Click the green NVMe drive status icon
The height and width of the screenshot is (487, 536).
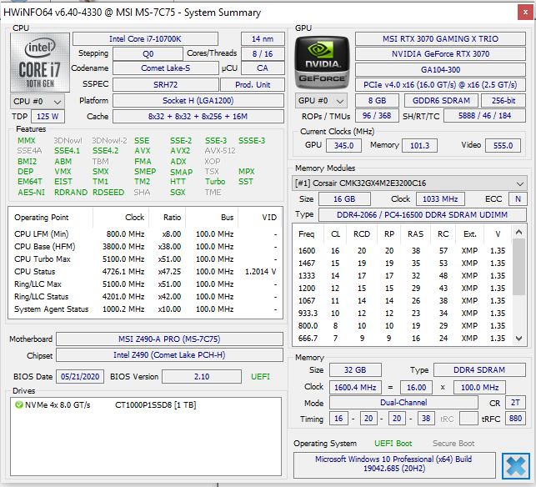[19, 405]
